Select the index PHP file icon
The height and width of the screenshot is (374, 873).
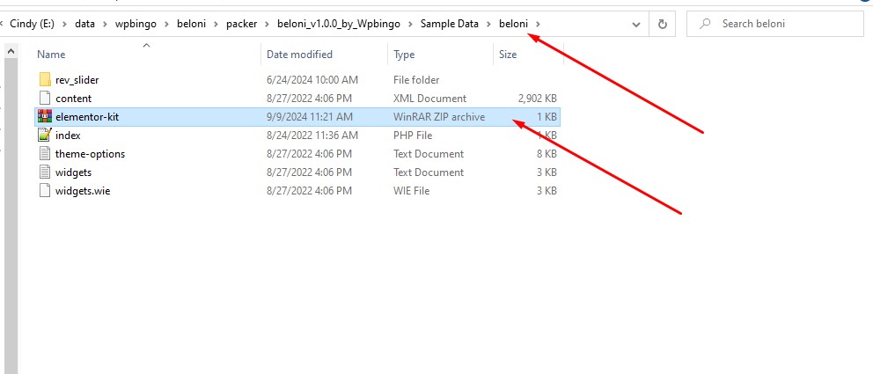[45, 136]
